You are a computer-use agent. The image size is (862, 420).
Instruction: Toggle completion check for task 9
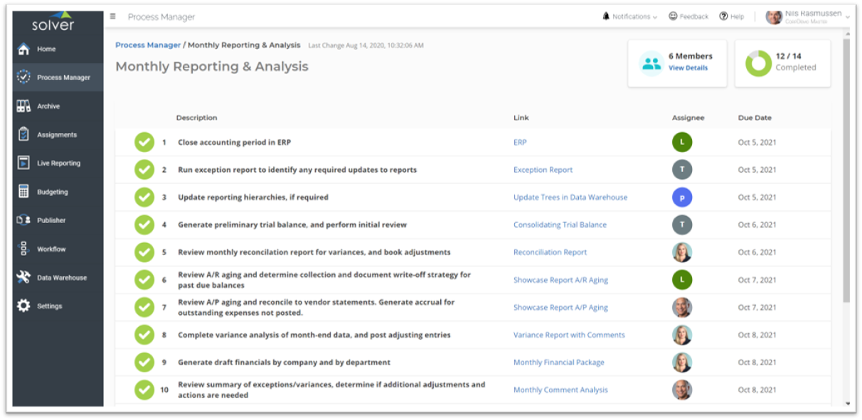click(x=144, y=362)
